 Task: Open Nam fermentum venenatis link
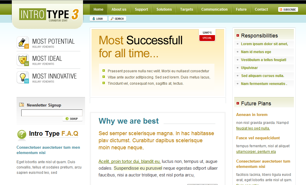point(264,84)
